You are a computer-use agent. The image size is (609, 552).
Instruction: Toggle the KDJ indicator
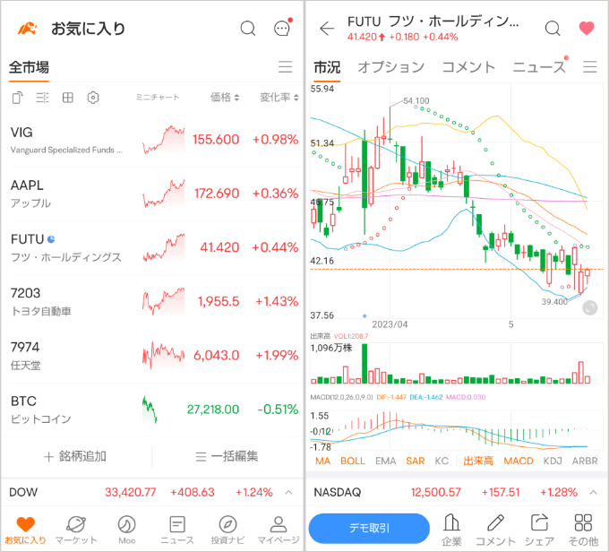[553, 461]
